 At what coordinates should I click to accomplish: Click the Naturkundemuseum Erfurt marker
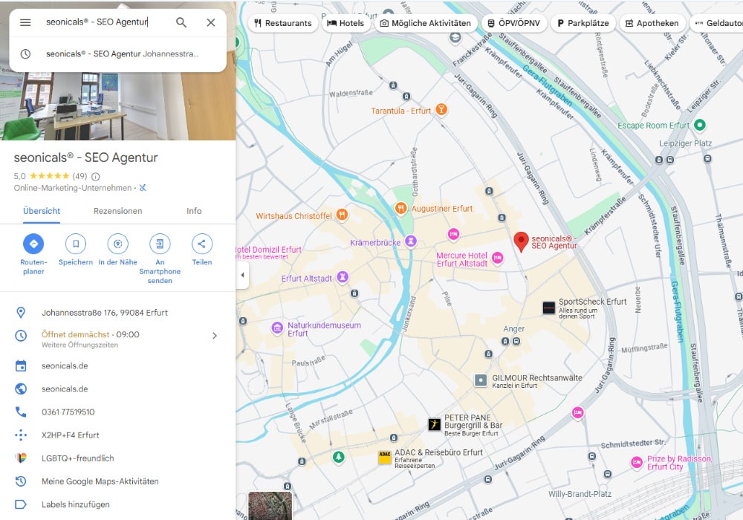click(x=277, y=328)
